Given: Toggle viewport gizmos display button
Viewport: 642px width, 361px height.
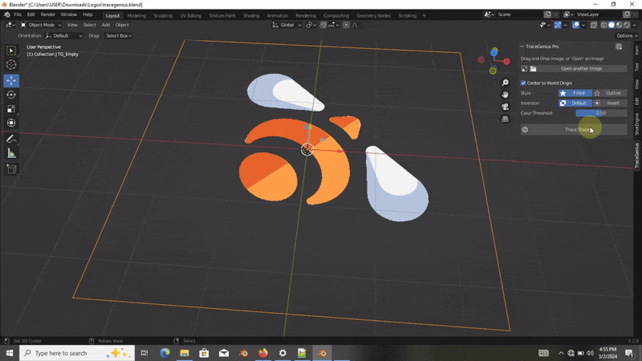Looking at the screenshot, I should pyautogui.click(x=558, y=25).
